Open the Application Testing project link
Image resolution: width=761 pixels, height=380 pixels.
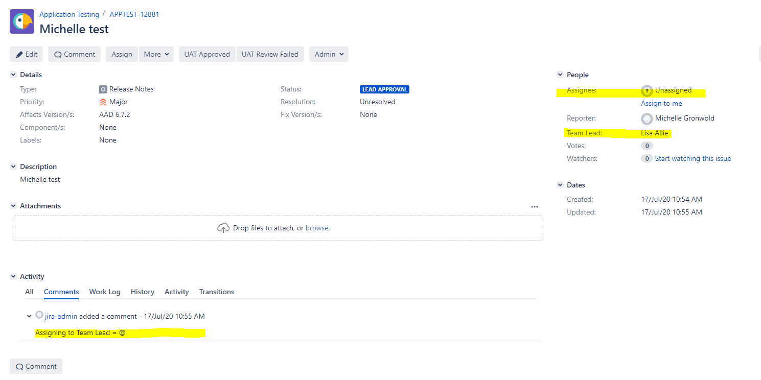[x=70, y=14]
